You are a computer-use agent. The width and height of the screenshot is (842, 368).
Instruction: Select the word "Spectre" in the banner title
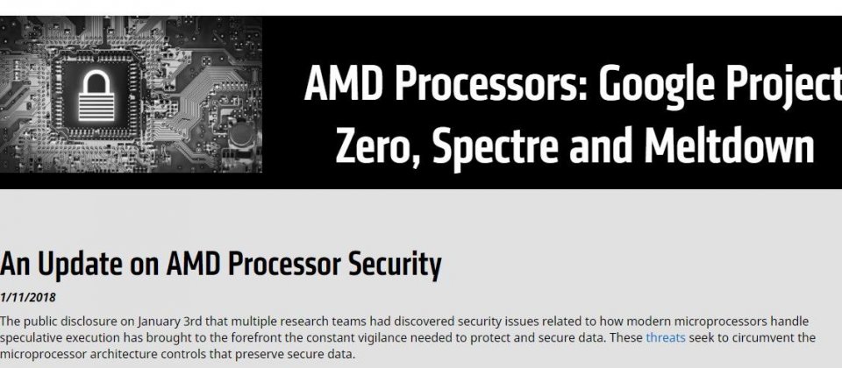tap(495, 148)
